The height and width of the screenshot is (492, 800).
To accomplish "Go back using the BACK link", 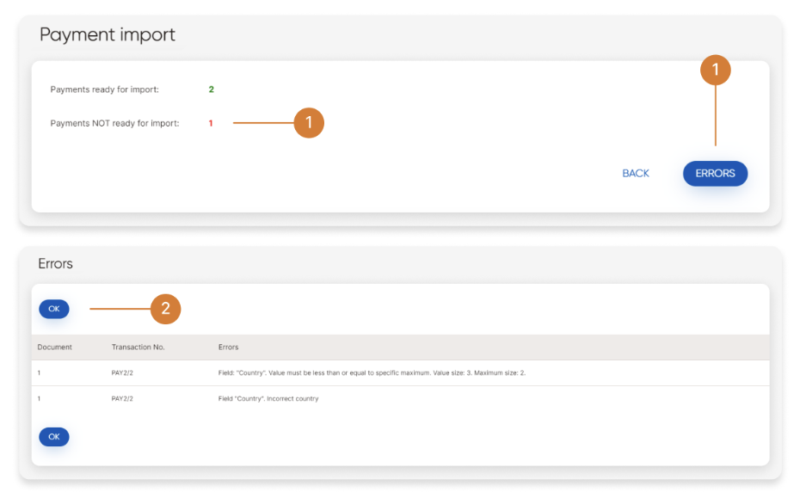I will point(636,174).
